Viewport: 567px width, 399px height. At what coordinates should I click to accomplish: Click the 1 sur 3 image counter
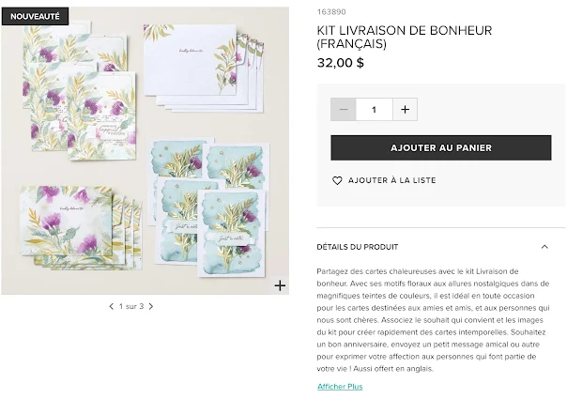(x=131, y=306)
